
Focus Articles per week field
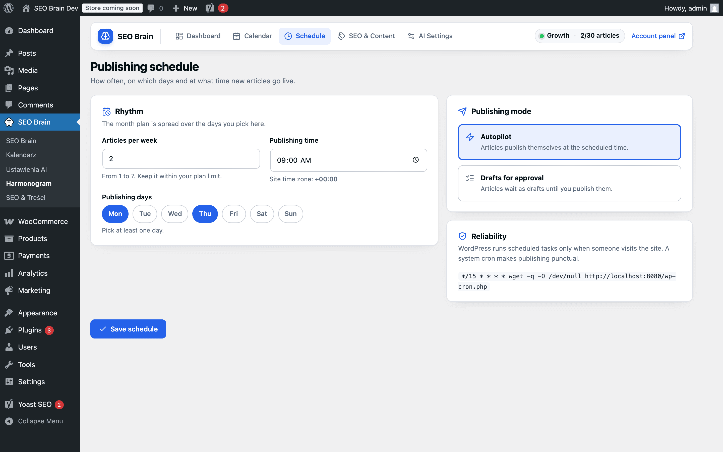coord(181,159)
